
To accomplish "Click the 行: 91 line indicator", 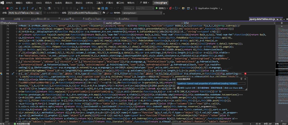I will (x=258, y=124).
